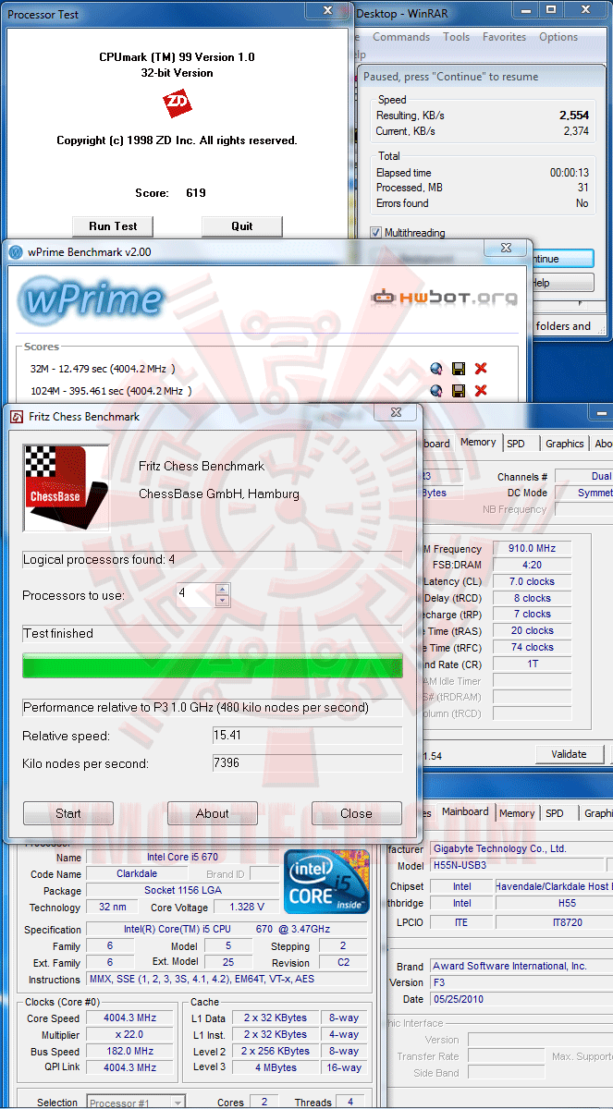Click the Package field Socket 1156 LGA
Screen dimensions: 613x1109
(x=183, y=891)
